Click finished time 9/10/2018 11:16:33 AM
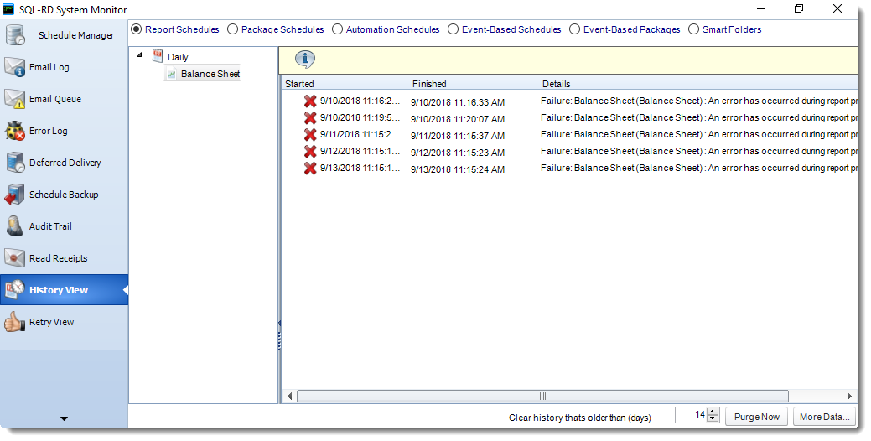The image size is (871, 441). [458, 102]
